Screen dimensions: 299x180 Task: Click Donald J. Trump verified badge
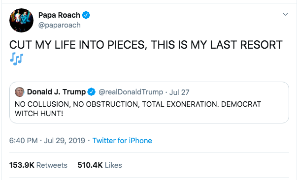91,92
